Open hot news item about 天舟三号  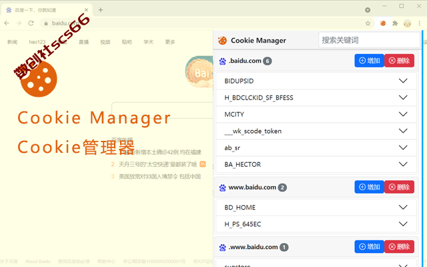tap(157, 164)
